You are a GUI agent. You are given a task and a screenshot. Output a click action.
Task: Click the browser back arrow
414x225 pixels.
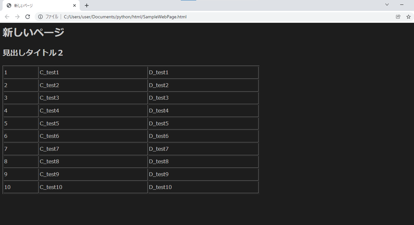7,17
